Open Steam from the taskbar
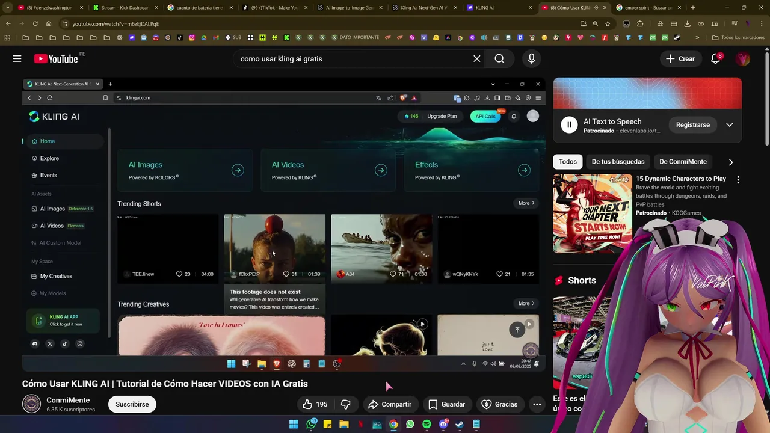This screenshot has width=770, height=433. (460, 424)
